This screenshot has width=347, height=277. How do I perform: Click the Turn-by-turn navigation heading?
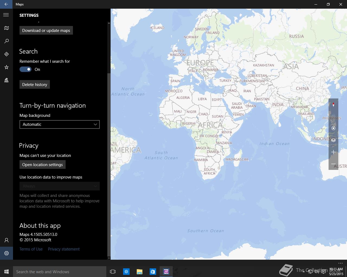(53, 105)
